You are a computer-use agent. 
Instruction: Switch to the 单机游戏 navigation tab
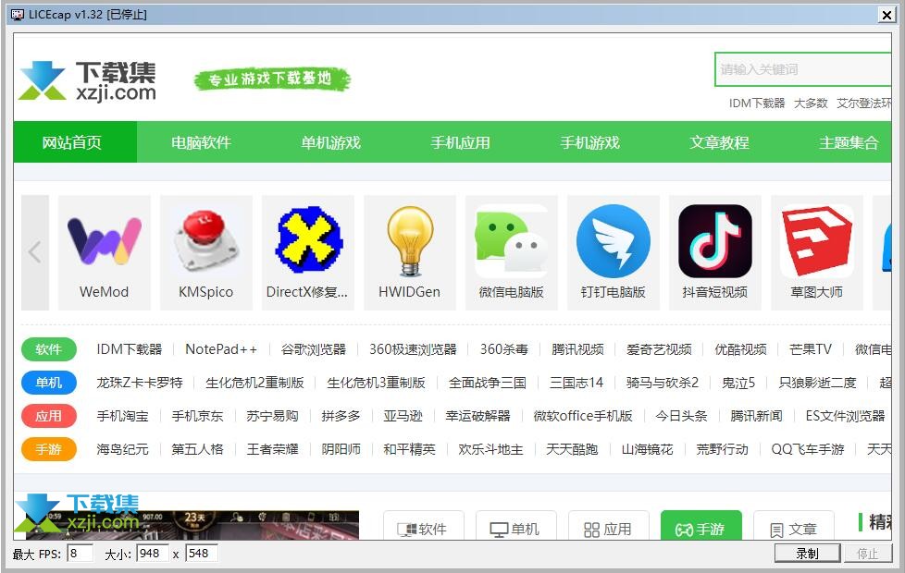point(330,141)
